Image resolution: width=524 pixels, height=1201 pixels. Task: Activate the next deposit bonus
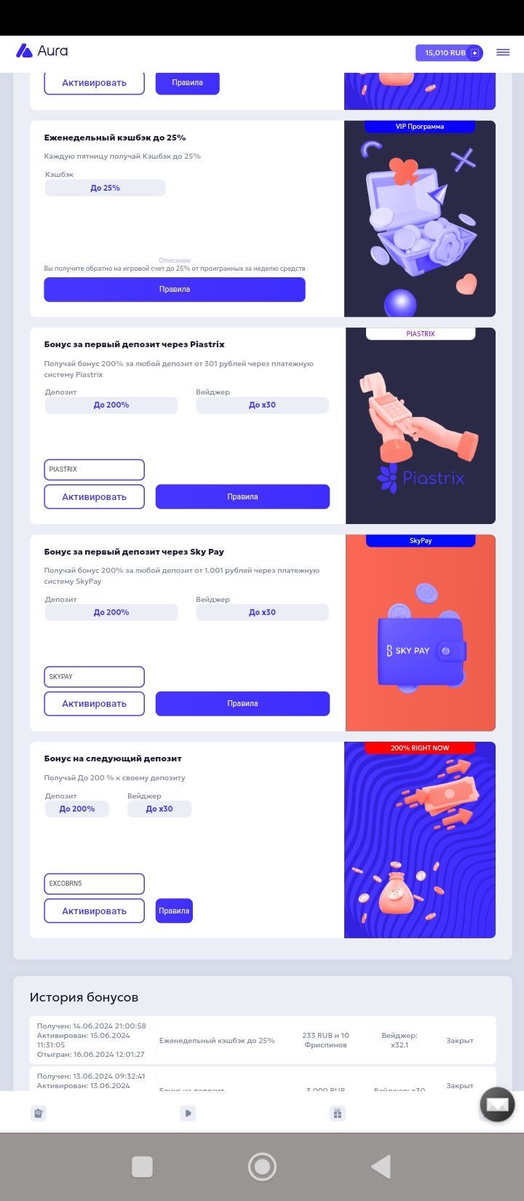pyautogui.click(x=94, y=911)
